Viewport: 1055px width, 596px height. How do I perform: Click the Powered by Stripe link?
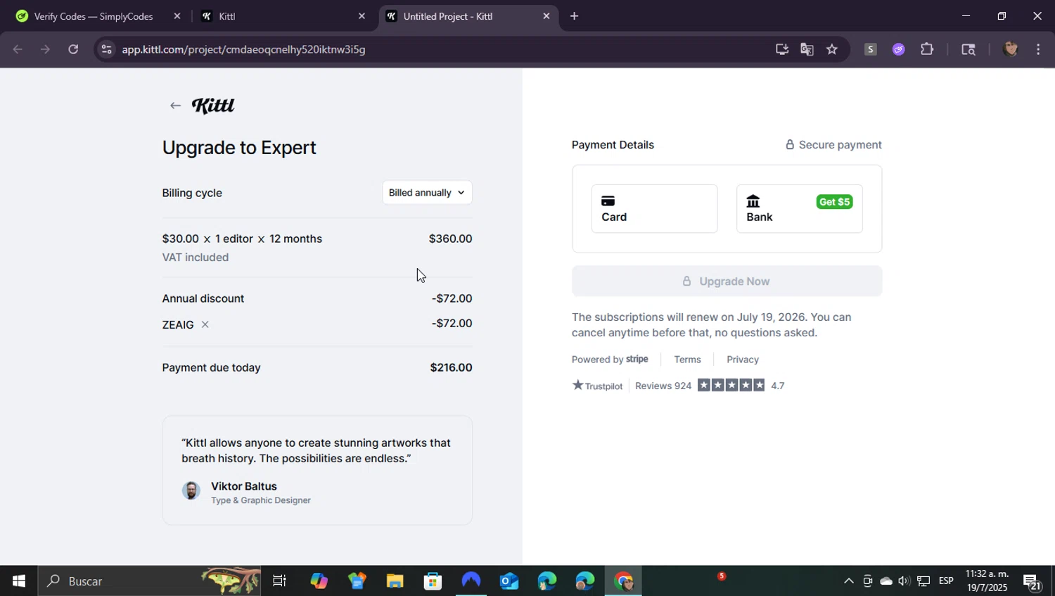tap(610, 360)
